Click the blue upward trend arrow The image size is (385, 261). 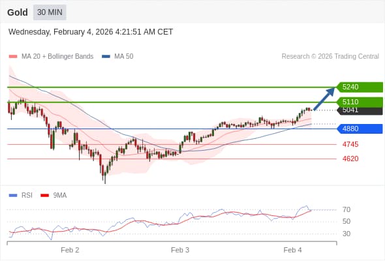pyautogui.click(x=324, y=99)
